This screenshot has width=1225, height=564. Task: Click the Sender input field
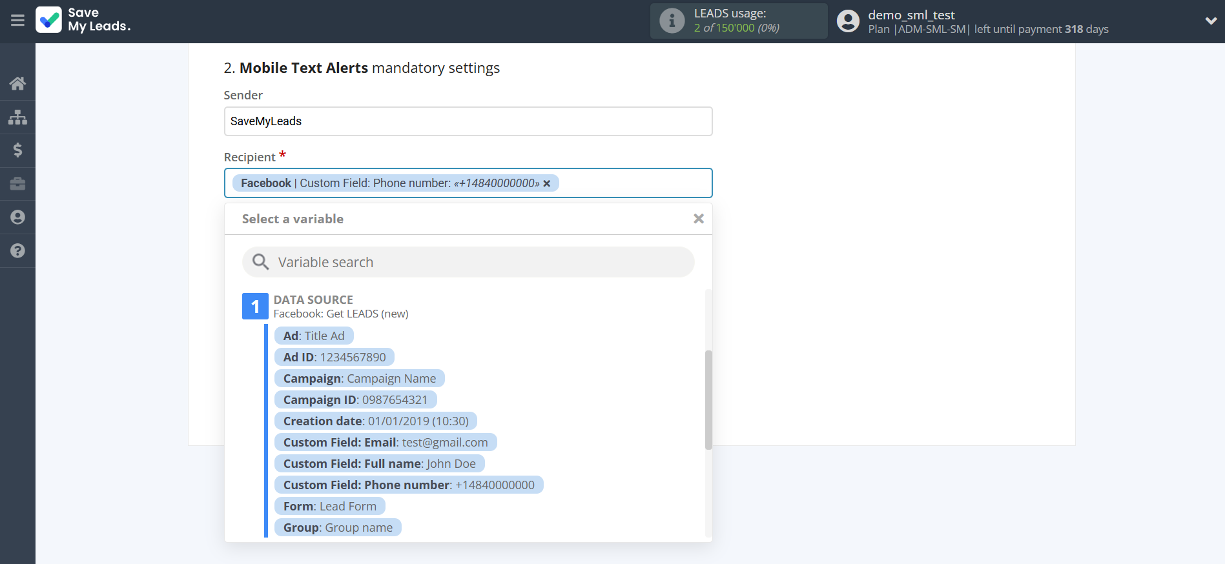click(x=468, y=121)
